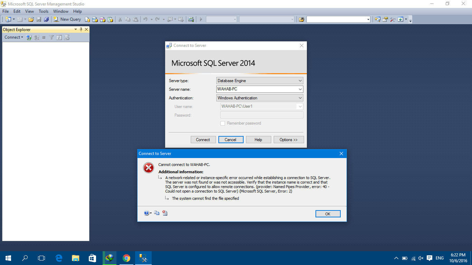Click inside the Server name field
Screen dimensions: 472x265
pos(256,89)
